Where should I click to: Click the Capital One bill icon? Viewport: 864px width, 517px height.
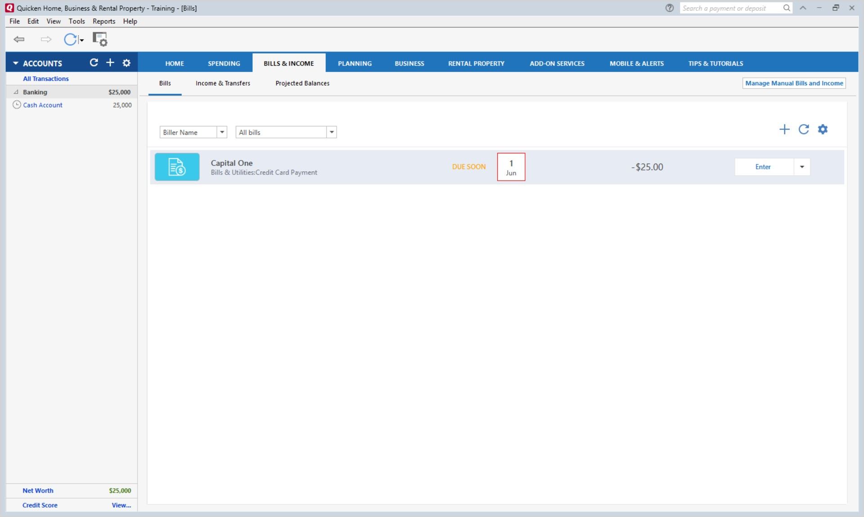[x=177, y=167]
